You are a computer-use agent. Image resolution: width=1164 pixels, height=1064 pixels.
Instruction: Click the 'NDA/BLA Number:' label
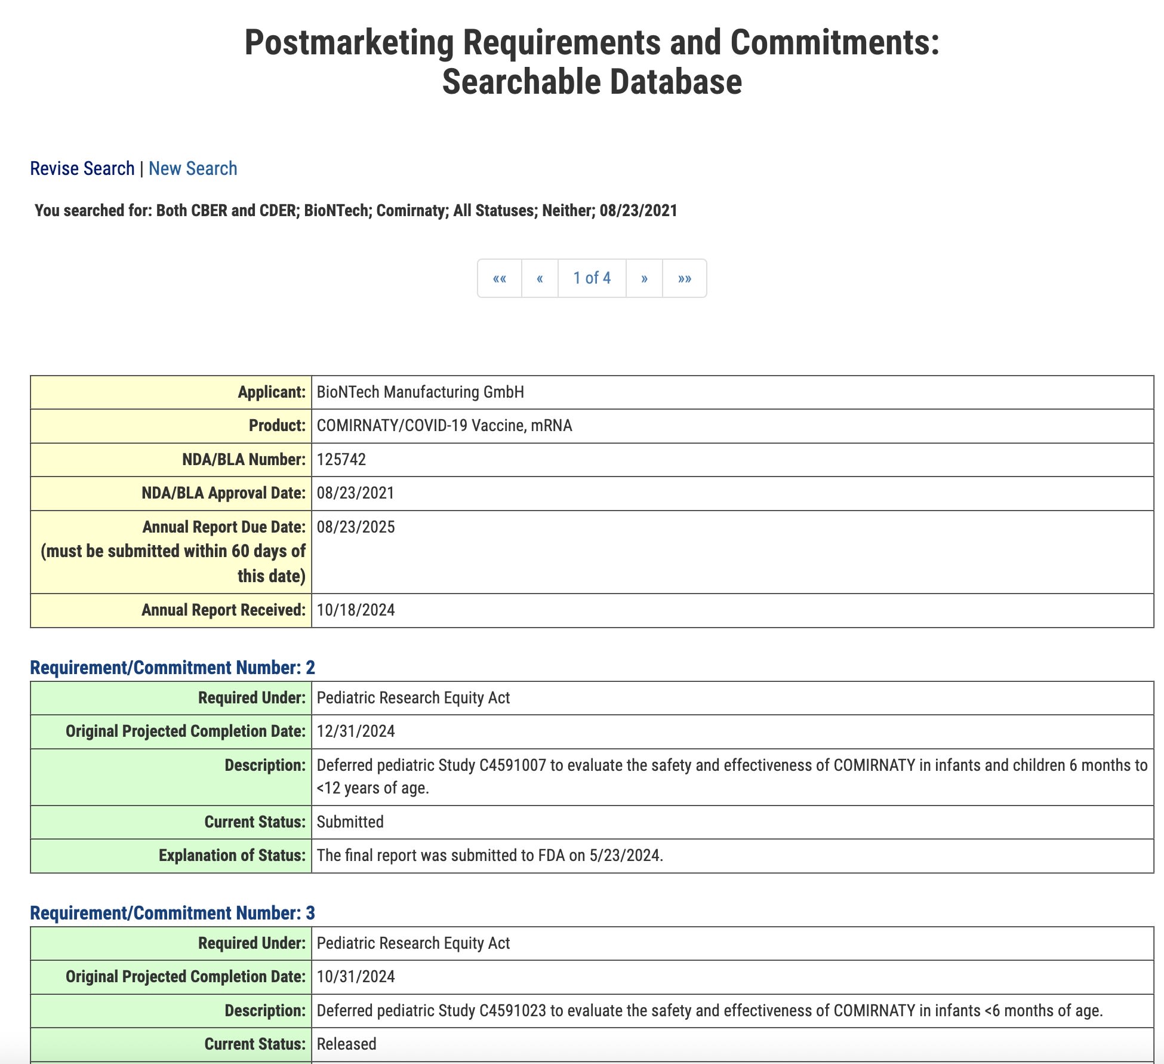coord(244,460)
